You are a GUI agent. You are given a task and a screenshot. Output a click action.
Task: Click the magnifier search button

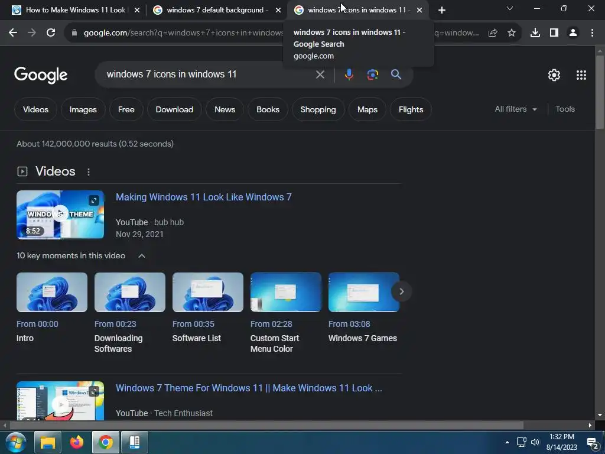(396, 74)
